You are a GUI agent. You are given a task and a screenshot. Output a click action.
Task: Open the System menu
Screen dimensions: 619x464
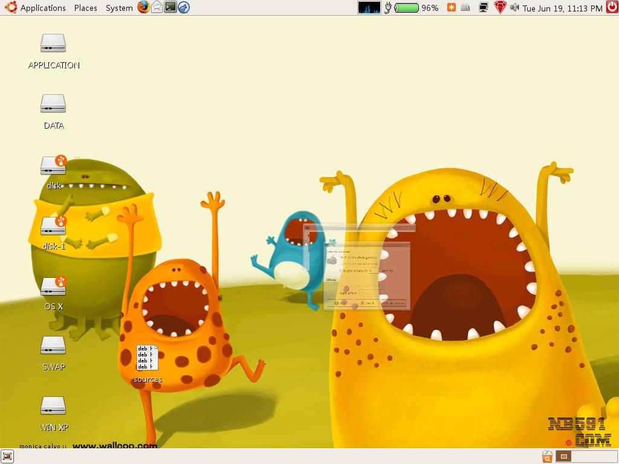(x=119, y=8)
